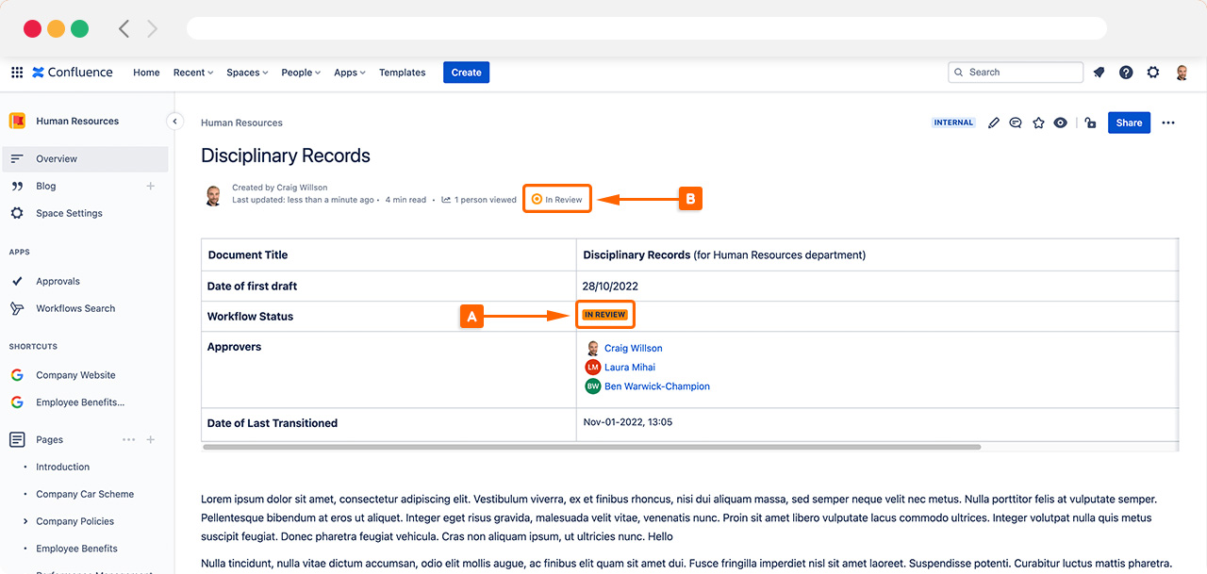1207x574 pixels.
Task: Open the Spaces dropdown menu
Action: [x=246, y=72]
